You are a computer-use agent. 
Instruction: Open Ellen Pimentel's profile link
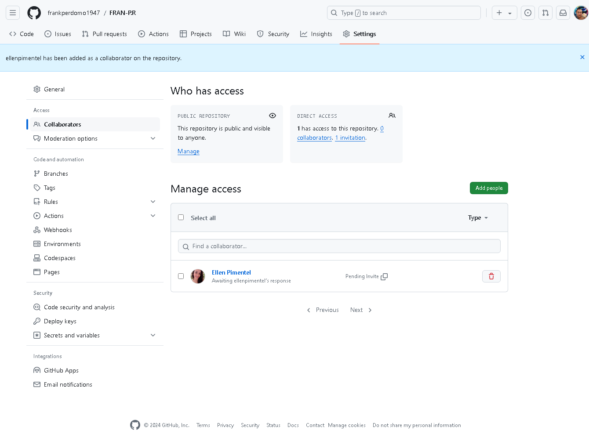[x=231, y=272]
